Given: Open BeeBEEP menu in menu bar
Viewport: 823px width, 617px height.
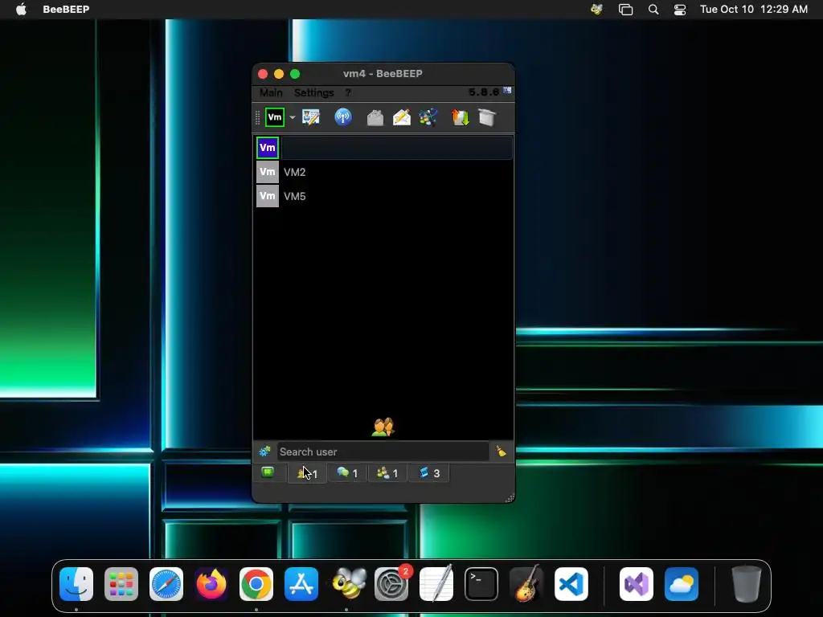Looking at the screenshot, I should coord(66,9).
